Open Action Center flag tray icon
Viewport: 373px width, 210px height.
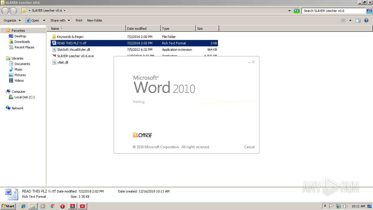331,206
